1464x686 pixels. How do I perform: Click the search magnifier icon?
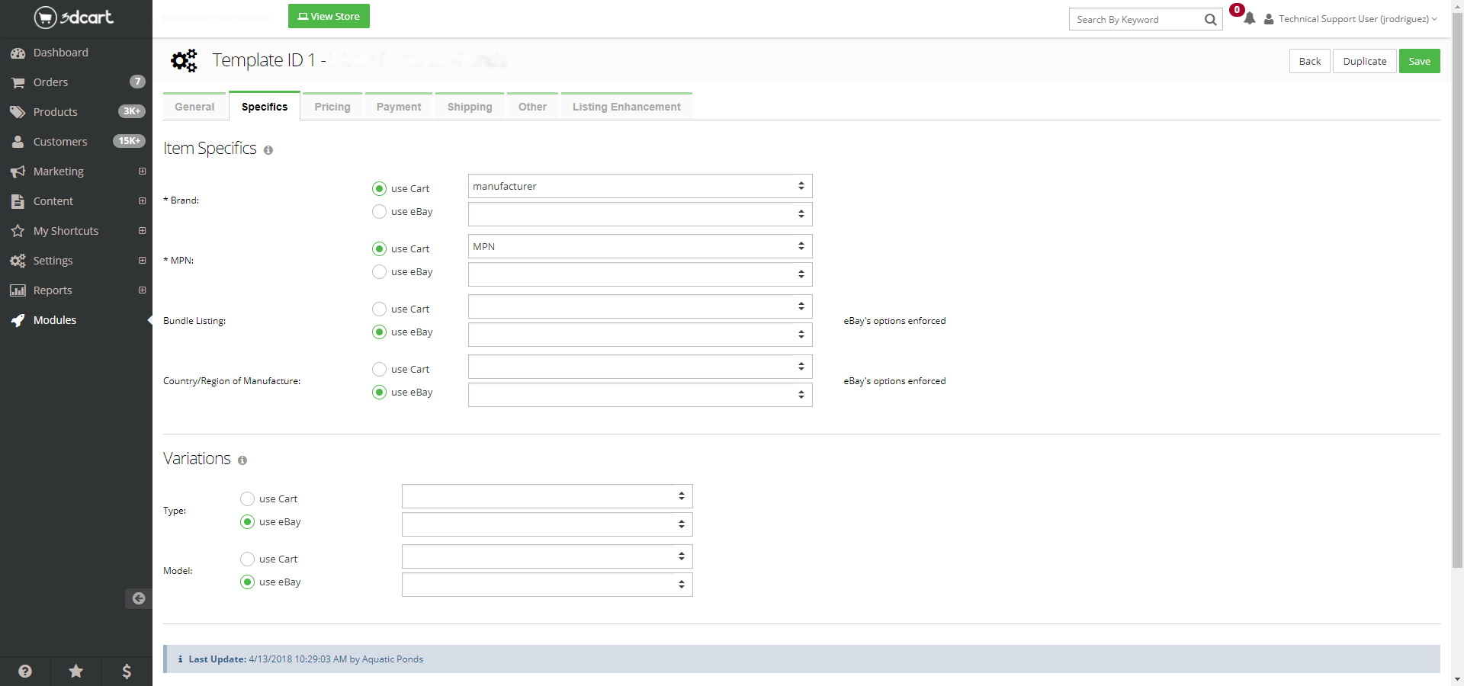click(x=1210, y=20)
